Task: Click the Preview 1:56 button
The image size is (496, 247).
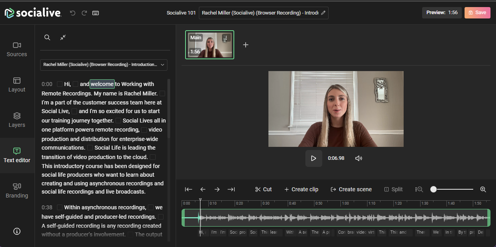Action: 442,13
